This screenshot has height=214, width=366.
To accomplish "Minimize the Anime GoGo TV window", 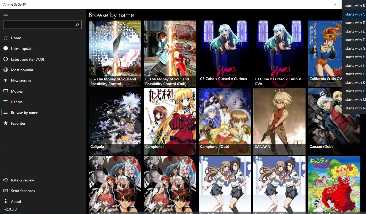I will [335, 5].
